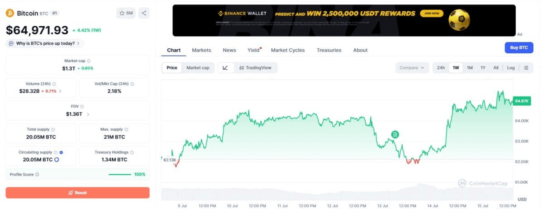This screenshot has width=543, height=209.
Task: Click the FDV info icon
Action: [82, 107]
